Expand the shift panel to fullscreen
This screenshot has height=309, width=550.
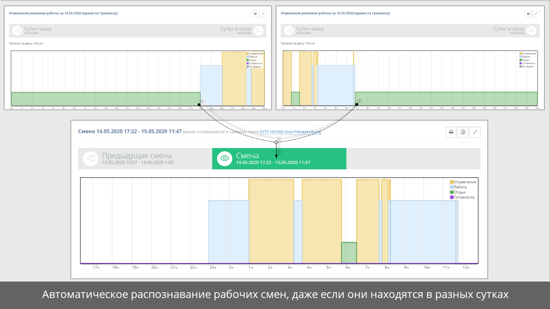475,132
